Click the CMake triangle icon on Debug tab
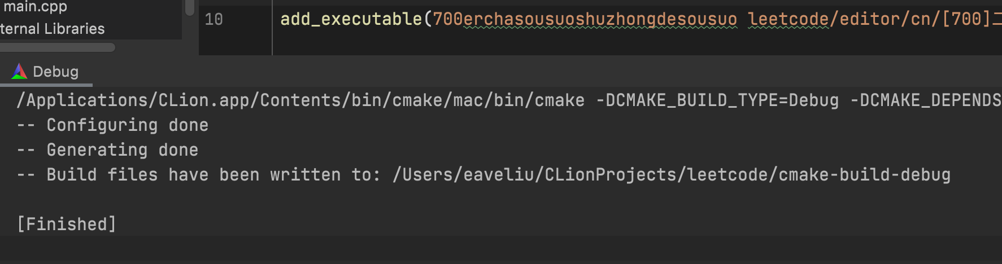Screen dimensions: 1002x264 (x=19, y=71)
